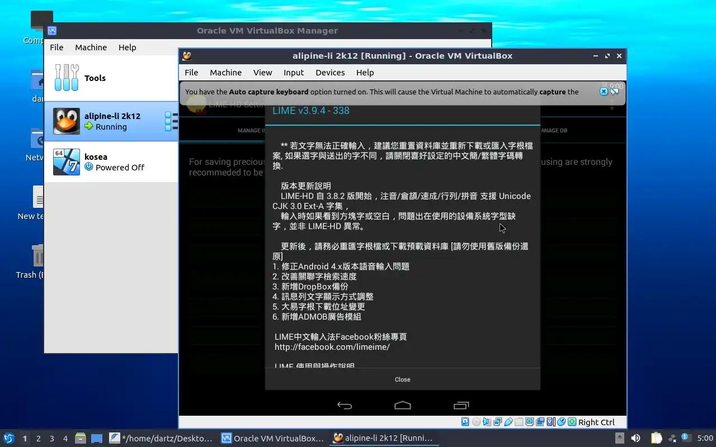The image size is (716, 447).
Task: Click the volume speaker tray icon
Action: [635, 438]
